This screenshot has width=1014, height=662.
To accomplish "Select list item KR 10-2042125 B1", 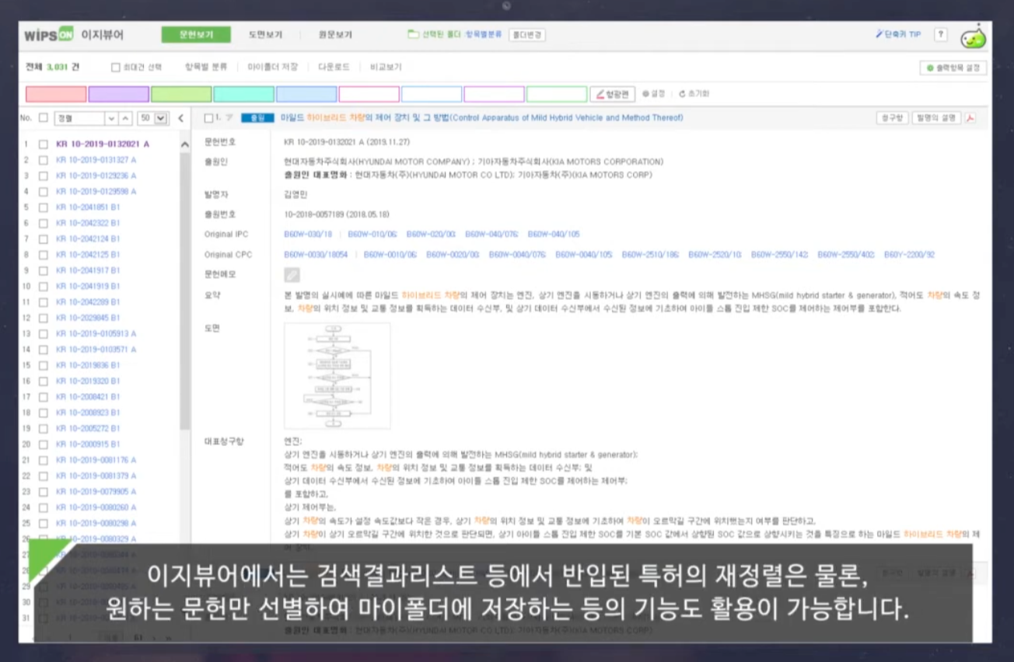I will point(88,255).
